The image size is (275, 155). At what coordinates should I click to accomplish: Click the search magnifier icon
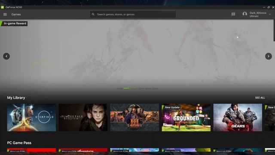coord(93,14)
